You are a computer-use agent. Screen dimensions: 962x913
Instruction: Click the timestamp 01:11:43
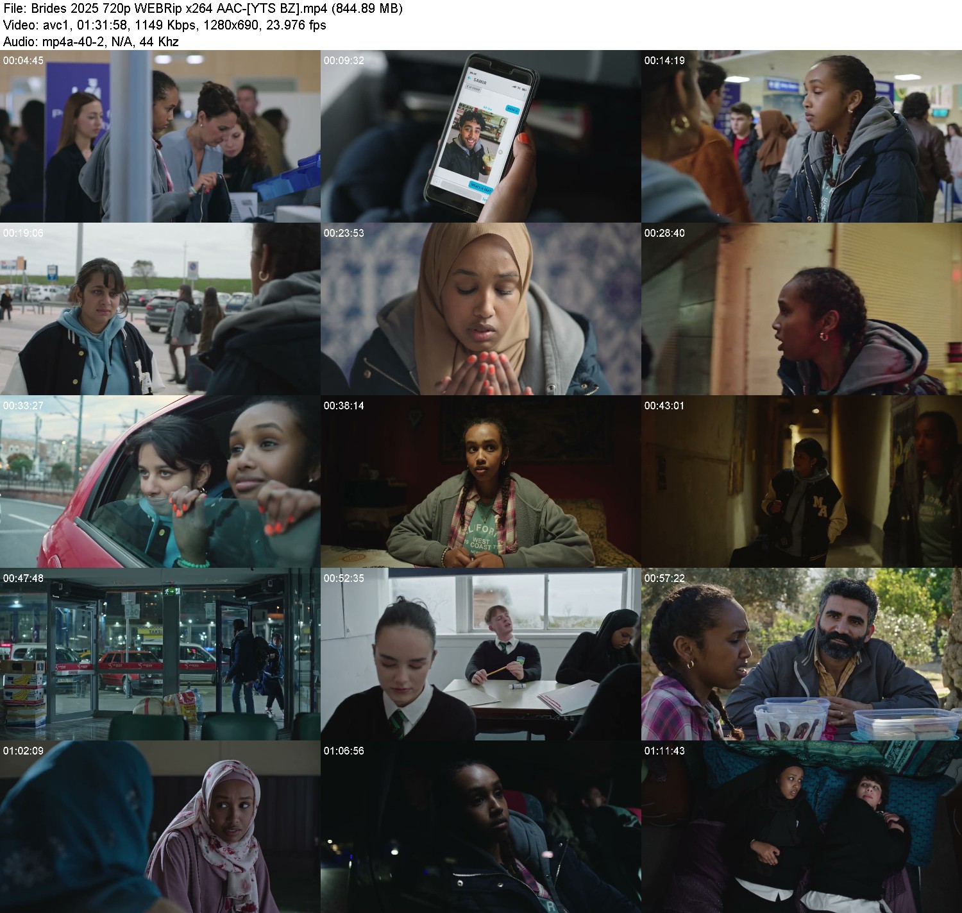664,751
